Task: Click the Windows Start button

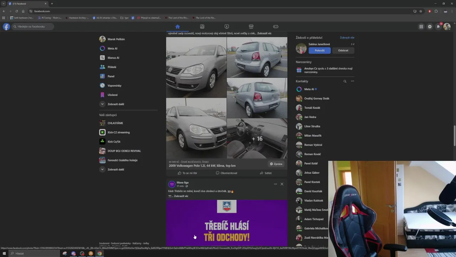Action: 4,253
